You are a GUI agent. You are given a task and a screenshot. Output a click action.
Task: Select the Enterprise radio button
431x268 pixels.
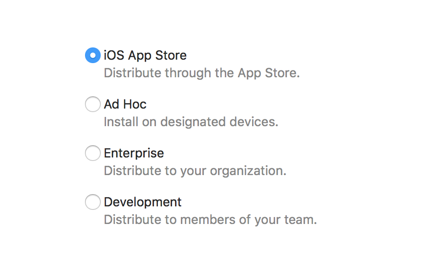click(x=93, y=153)
